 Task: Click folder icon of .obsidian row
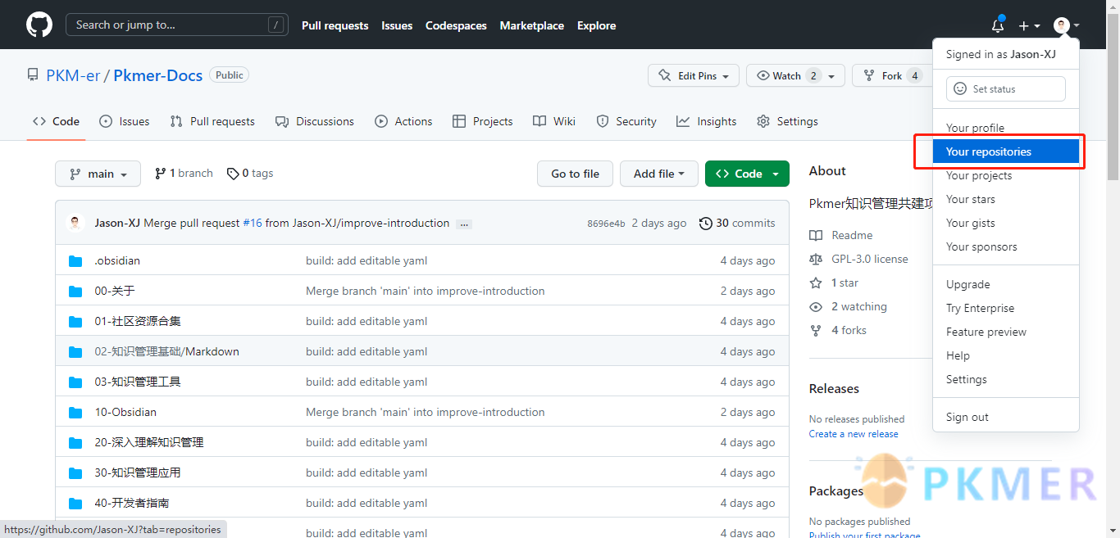pyautogui.click(x=75, y=260)
